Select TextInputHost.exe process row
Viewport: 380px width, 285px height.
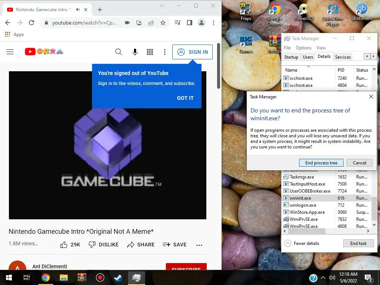[x=327, y=184]
